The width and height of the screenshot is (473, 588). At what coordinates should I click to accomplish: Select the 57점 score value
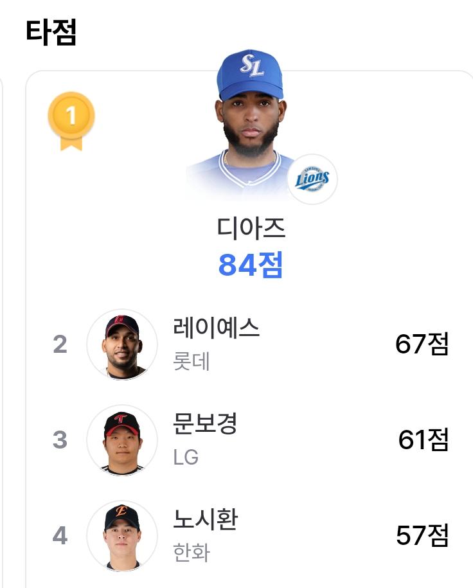[x=422, y=535]
